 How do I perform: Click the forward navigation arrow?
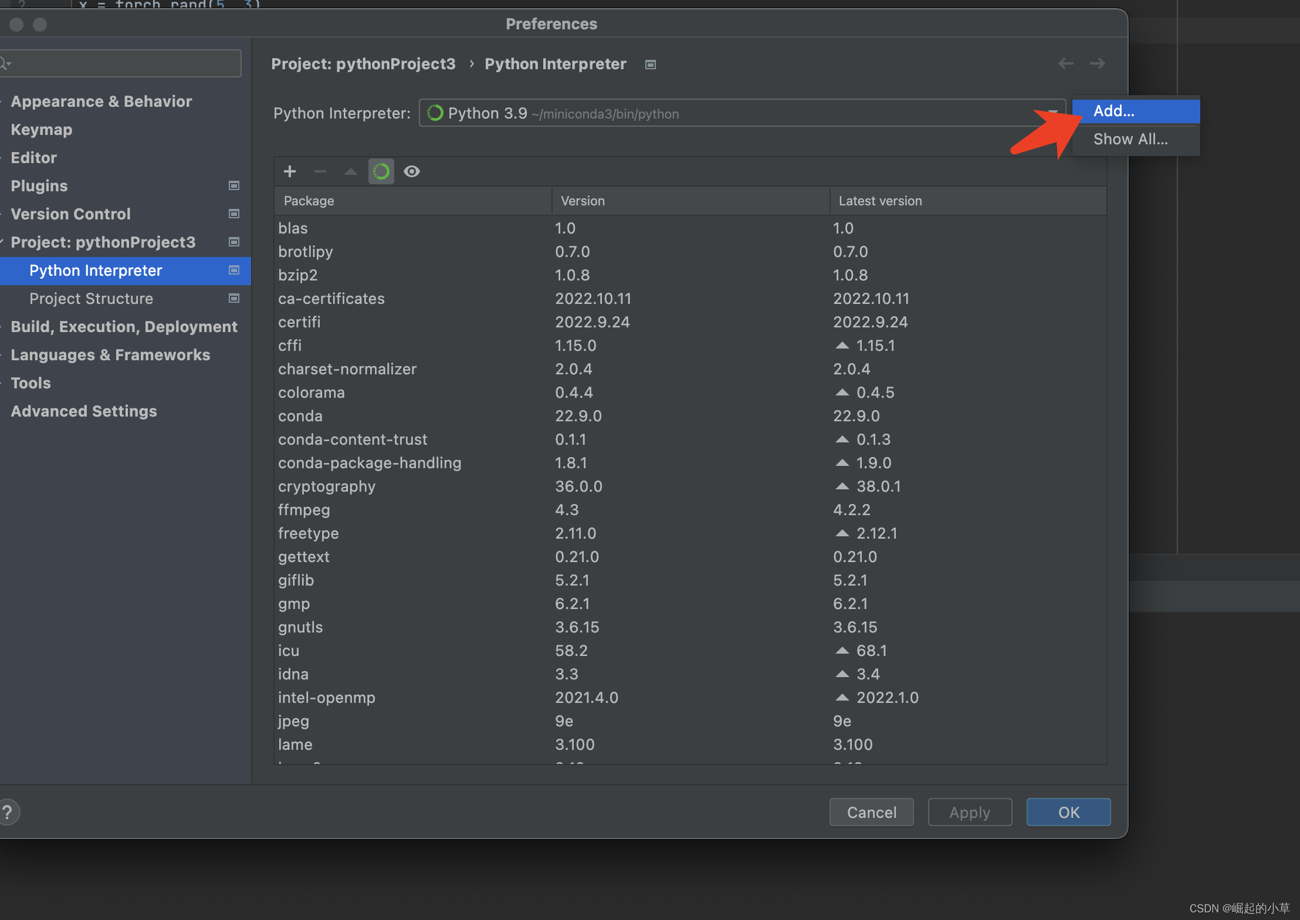[x=1097, y=63]
